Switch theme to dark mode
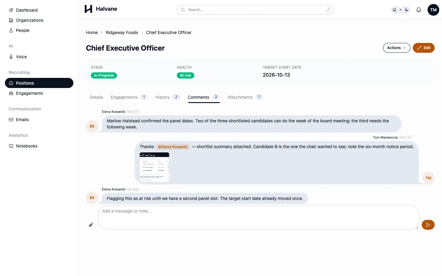442x276 pixels. pyautogui.click(x=407, y=10)
